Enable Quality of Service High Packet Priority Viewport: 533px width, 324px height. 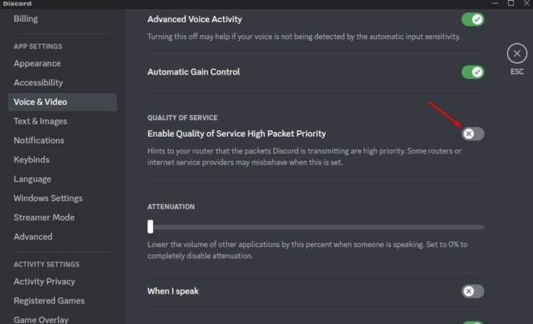click(472, 134)
